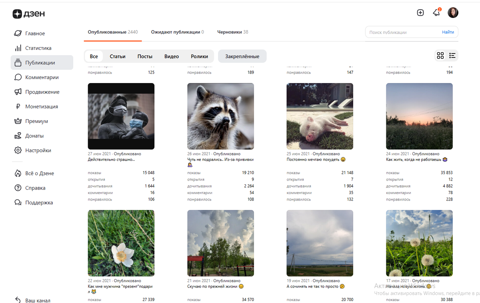
Task: Open the park with clouds thumbnail
Action: 221,243
